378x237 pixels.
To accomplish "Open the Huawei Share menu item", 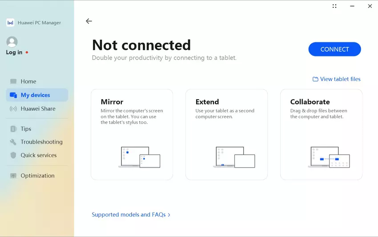I will 38,109.
